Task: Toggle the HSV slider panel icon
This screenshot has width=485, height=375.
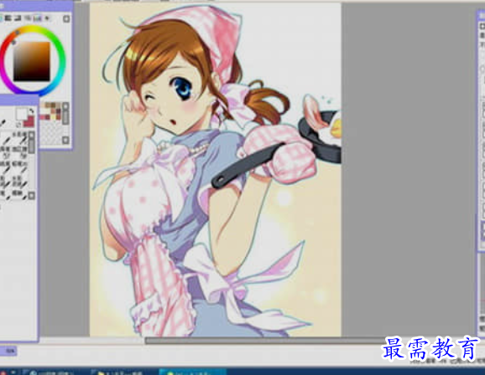Action: click(x=18, y=18)
